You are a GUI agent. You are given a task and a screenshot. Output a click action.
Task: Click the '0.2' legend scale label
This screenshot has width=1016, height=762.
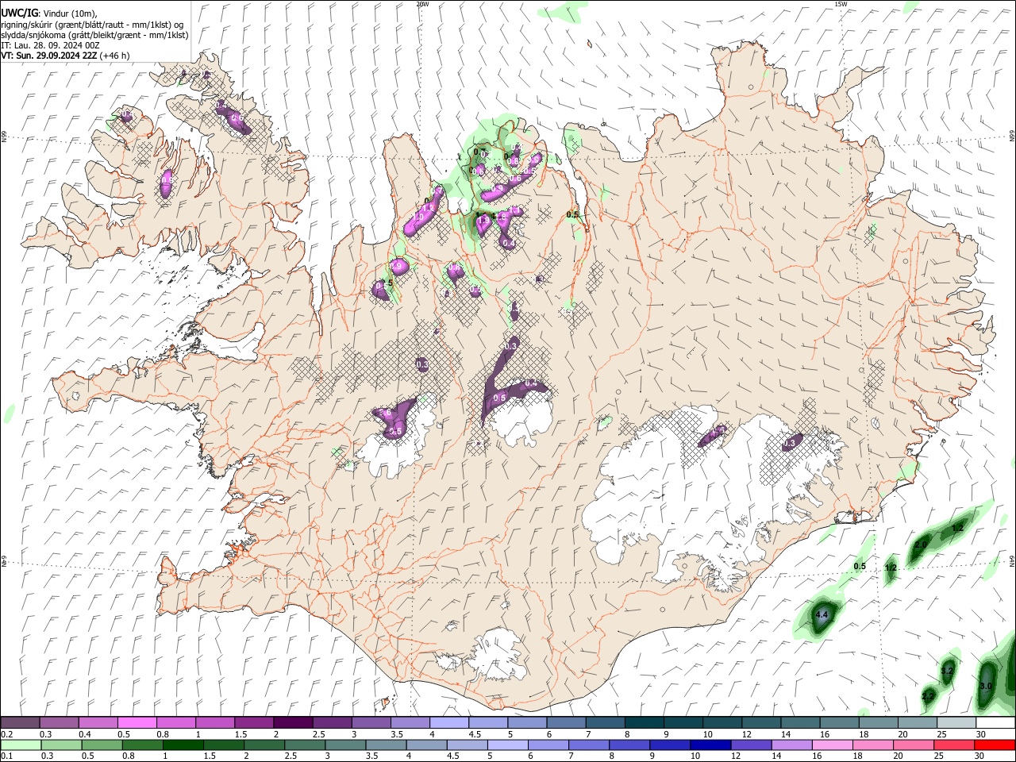[6, 734]
